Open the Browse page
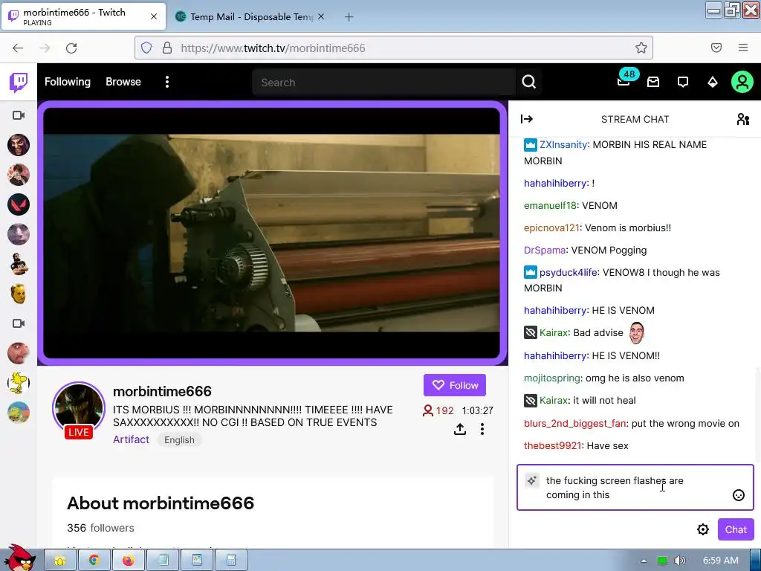 [123, 82]
